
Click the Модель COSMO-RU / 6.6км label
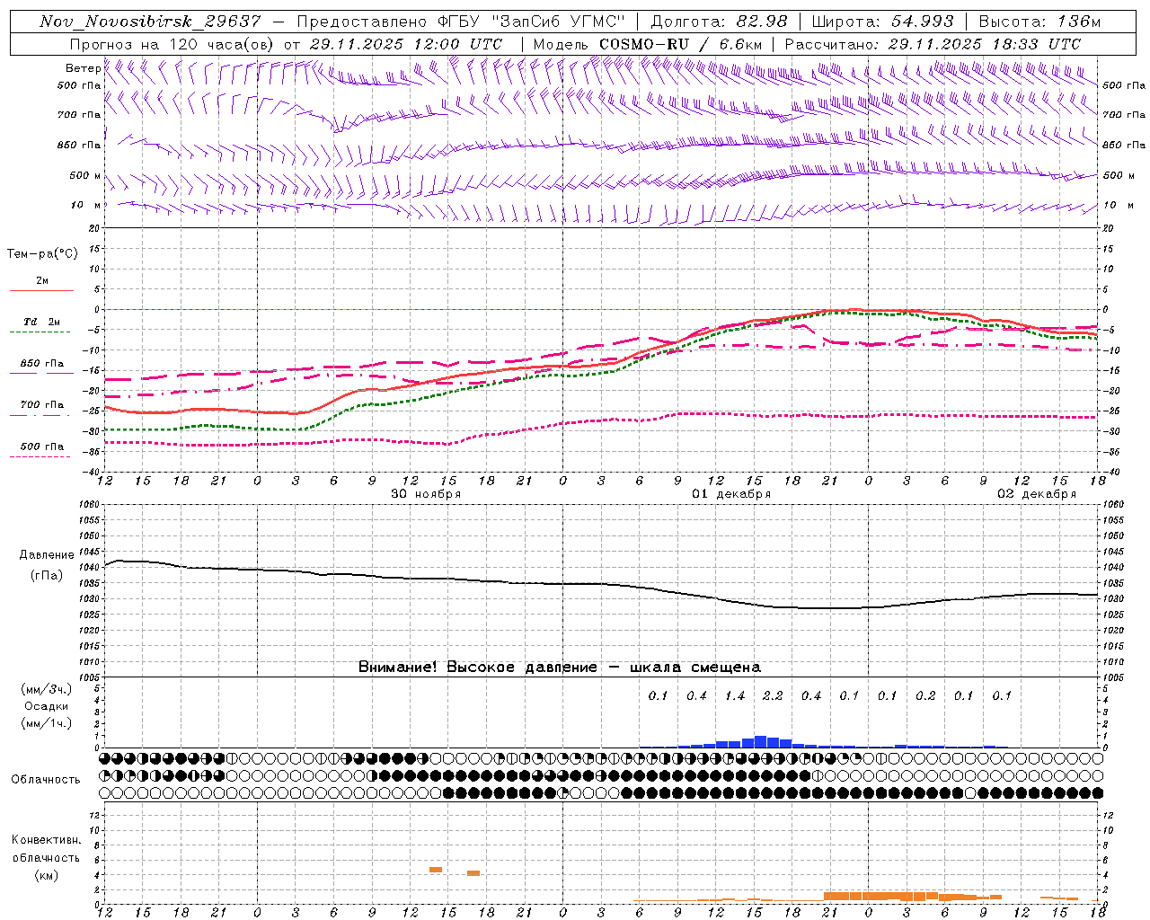pyautogui.click(x=648, y=44)
